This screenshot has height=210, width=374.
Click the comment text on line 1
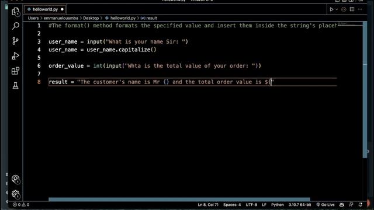tap(192, 26)
